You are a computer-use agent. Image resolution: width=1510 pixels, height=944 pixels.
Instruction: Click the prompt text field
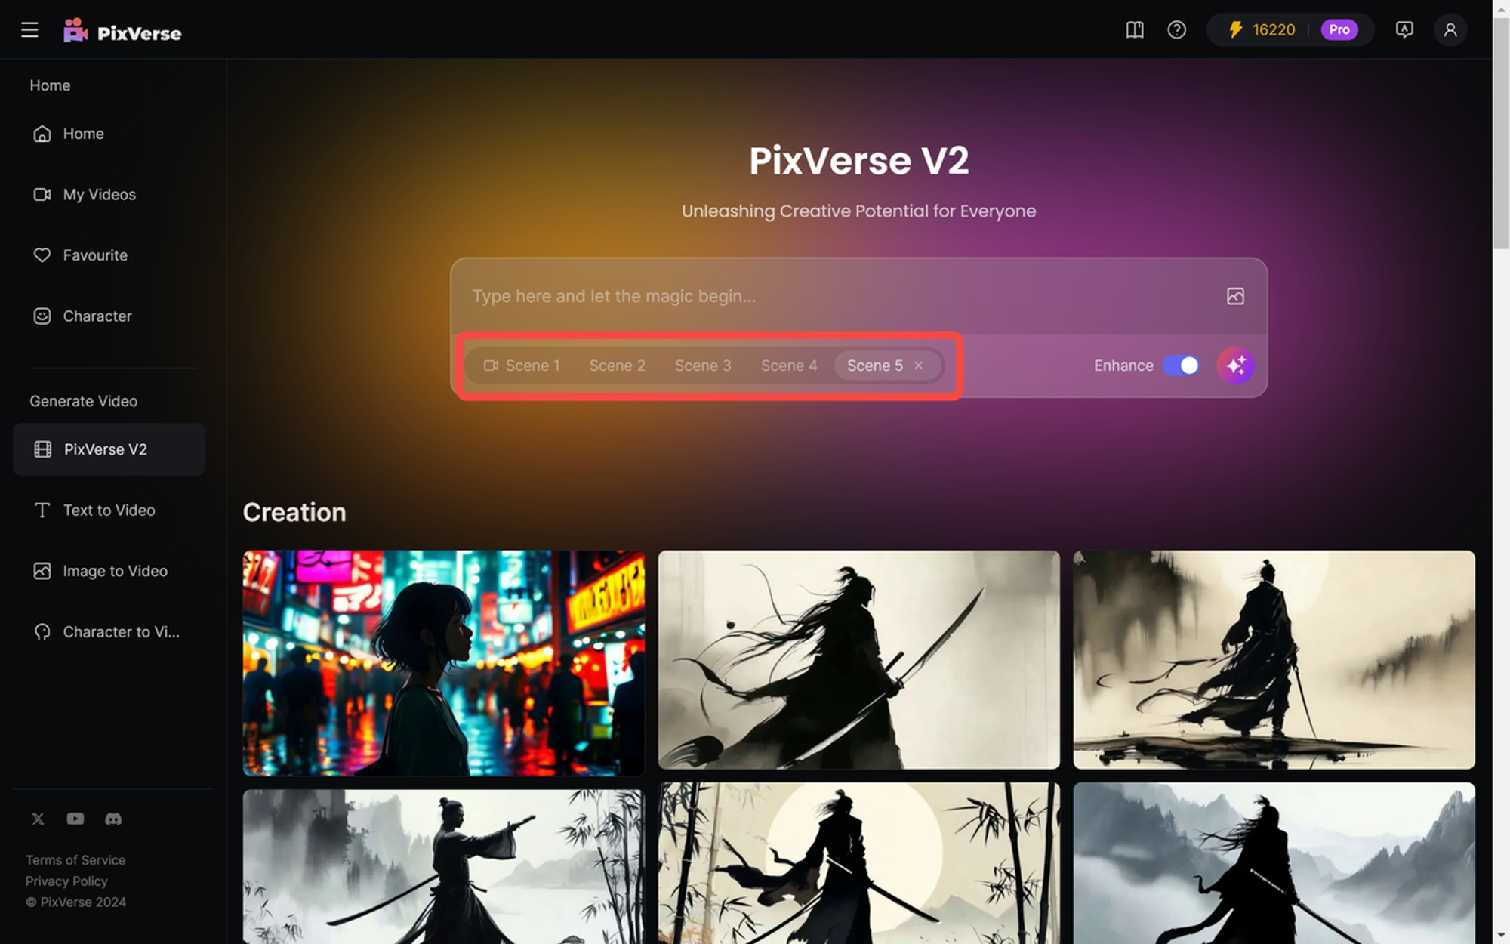838,296
